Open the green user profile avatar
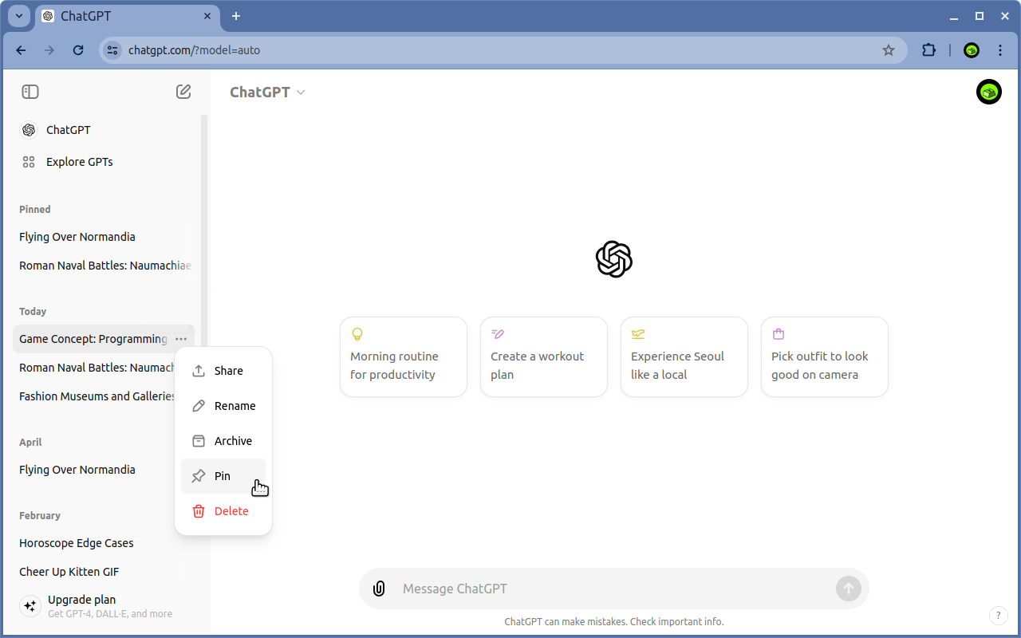Image resolution: width=1021 pixels, height=638 pixels. [989, 92]
